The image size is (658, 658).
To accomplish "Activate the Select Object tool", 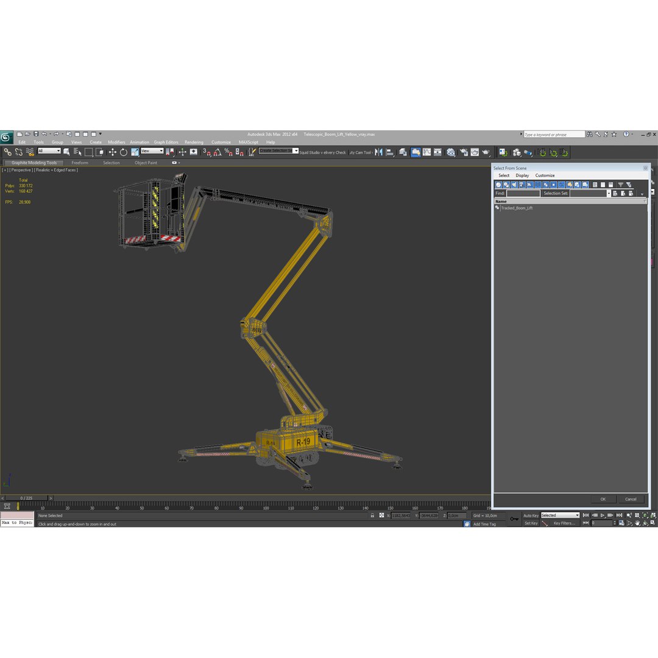I will pos(66,152).
